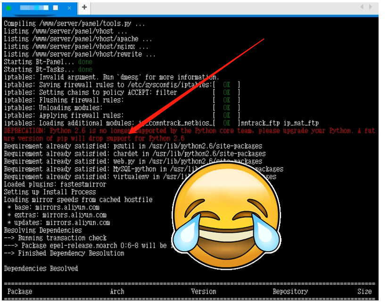This screenshot has height=307, width=388.
Task: Click the tab scroll left arrow
Action: [x=362, y=7]
